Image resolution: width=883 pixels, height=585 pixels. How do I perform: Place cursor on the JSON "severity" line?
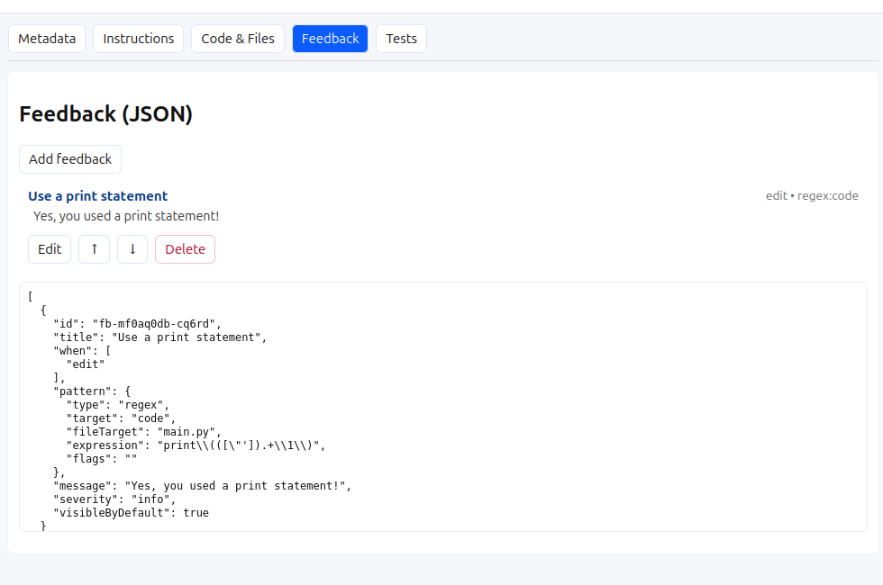click(115, 499)
